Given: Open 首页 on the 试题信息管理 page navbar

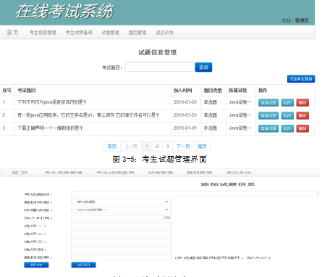Looking at the screenshot, I should pos(12,33).
